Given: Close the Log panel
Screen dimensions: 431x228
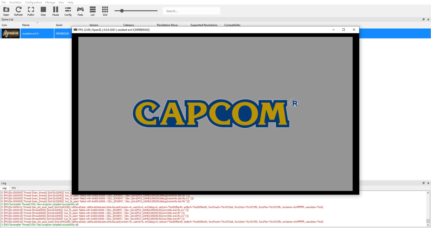Looking at the screenshot, I should [x=428, y=183].
